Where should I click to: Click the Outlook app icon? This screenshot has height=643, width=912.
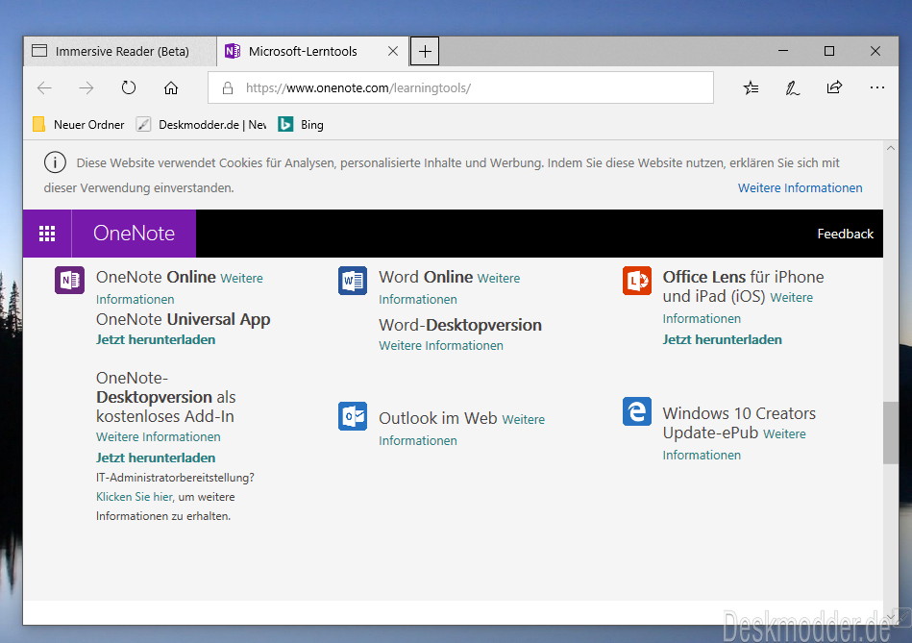pos(353,416)
